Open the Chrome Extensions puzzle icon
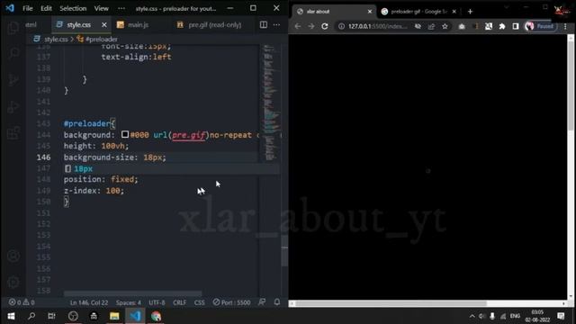Viewport: 576px width, 324px height. tap(502, 26)
